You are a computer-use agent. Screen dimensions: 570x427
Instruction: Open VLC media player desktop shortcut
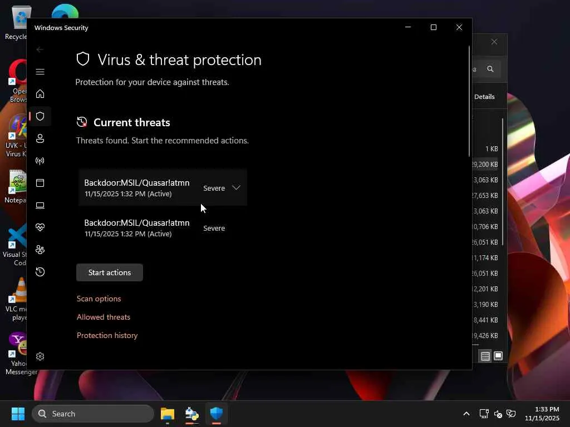tap(16, 299)
